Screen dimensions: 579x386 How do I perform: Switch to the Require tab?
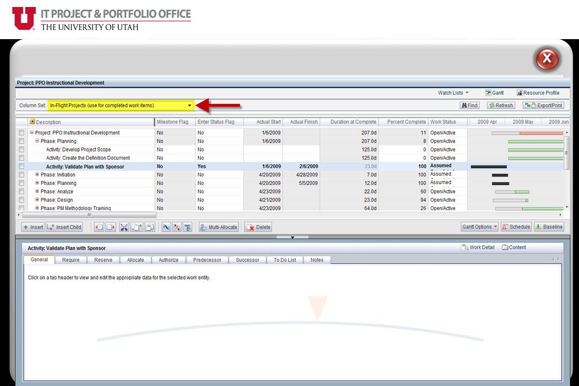[71, 260]
